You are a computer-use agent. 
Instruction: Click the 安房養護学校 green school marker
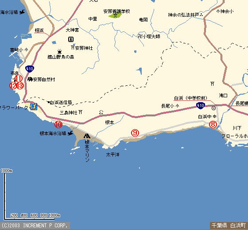pos(115,15)
